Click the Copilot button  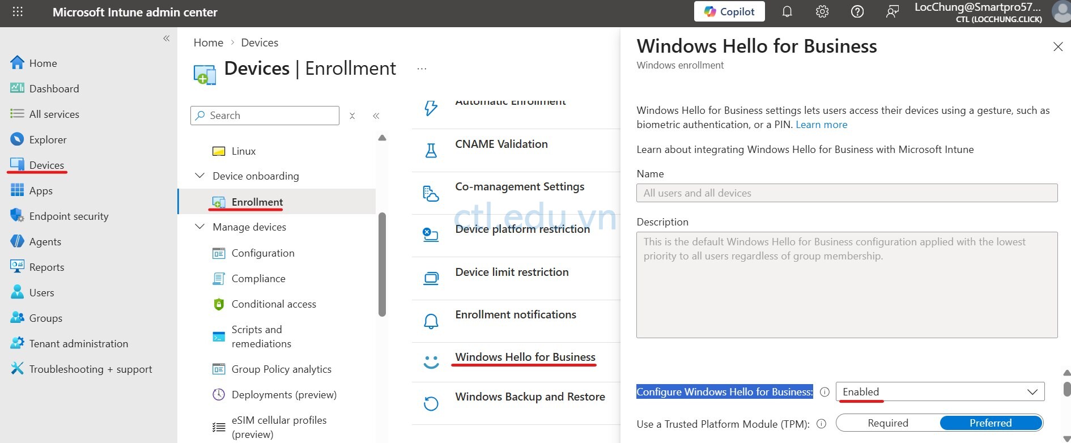(x=729, y=11)
